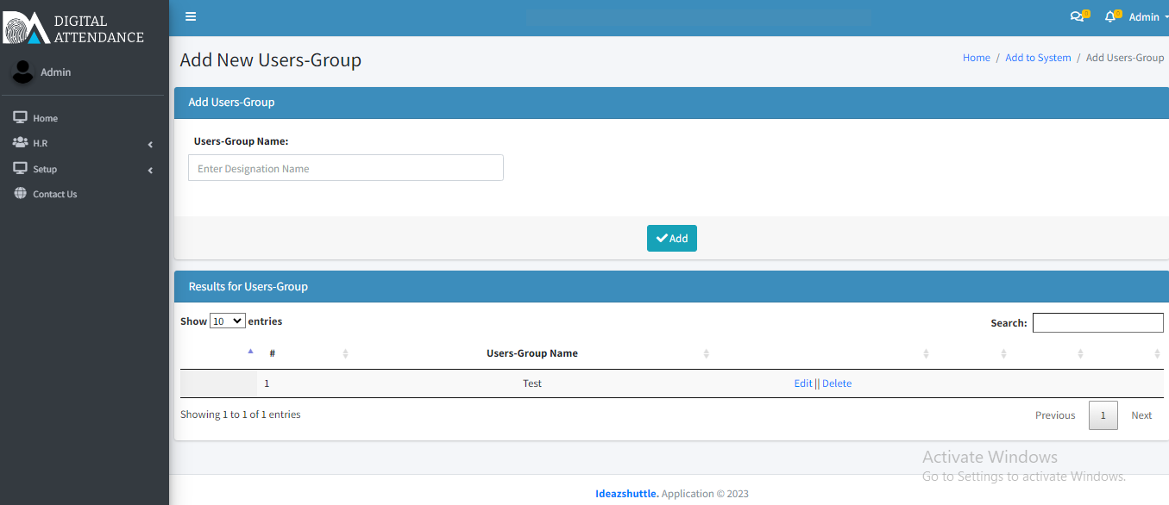Collapse the H.R menu chevron
Screen dimensions: 1169x505
[149, 144]
